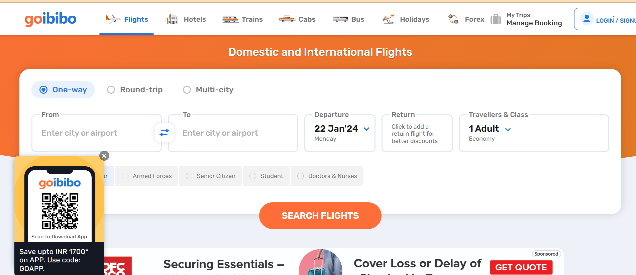Expand the Departure date dropdown

(x=366, y=129)
